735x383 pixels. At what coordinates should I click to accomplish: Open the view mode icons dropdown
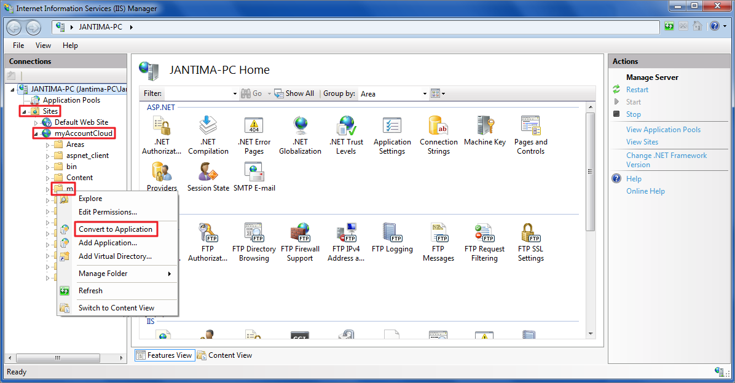(438, 94)
